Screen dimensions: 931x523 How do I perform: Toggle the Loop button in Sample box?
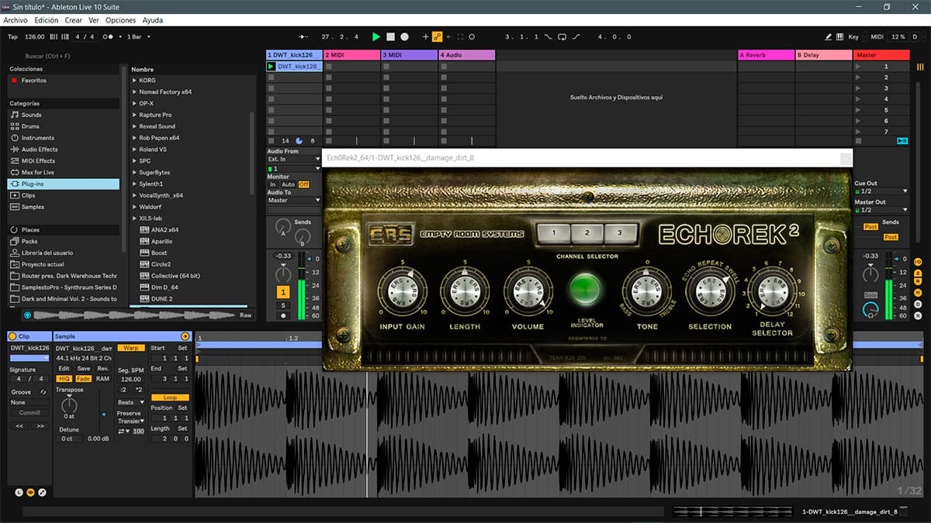click(170, 397)
